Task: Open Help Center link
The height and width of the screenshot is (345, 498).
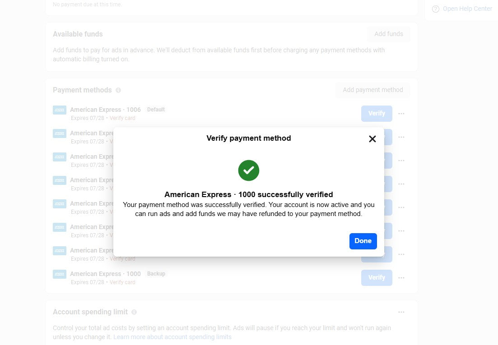Action: (x=467, y=9)
